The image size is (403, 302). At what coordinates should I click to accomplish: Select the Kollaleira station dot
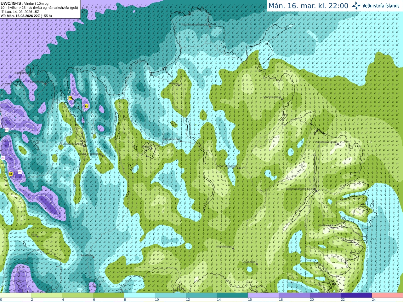click(x=331, y=227)
